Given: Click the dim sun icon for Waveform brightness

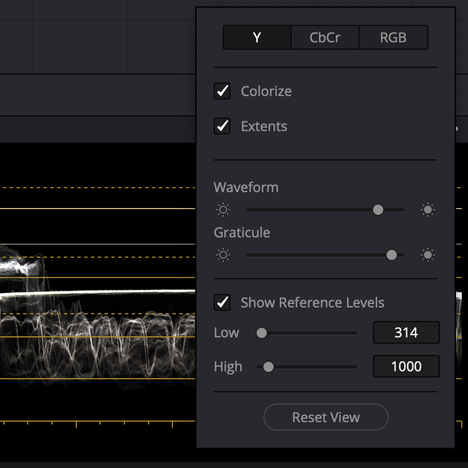Looking at the screenshot, I should [x=223, y=210].
